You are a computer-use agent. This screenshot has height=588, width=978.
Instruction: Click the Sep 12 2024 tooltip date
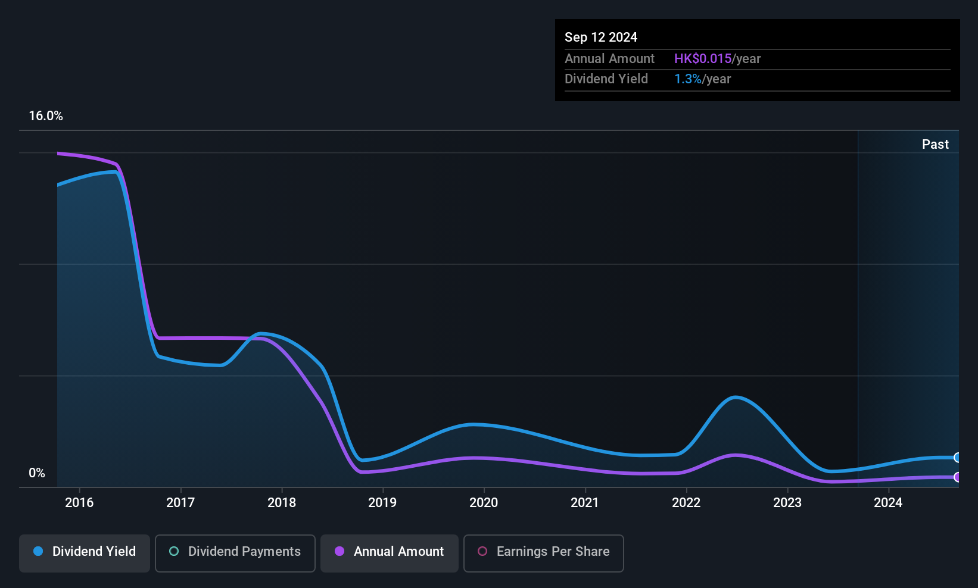pos(601,37)
